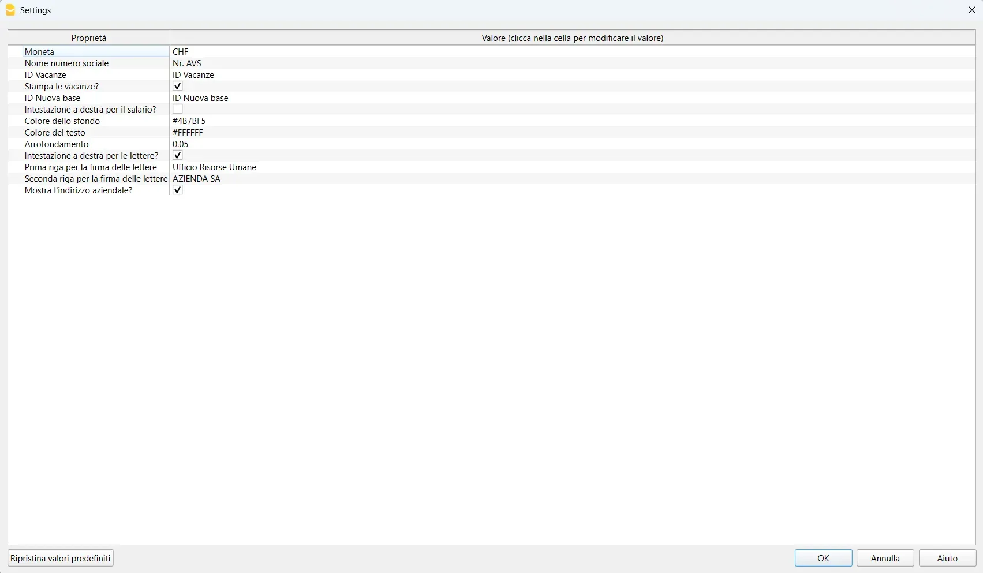Edit the Moneta value CHF
Screen dimensions: 983x573
click(181, 52)
